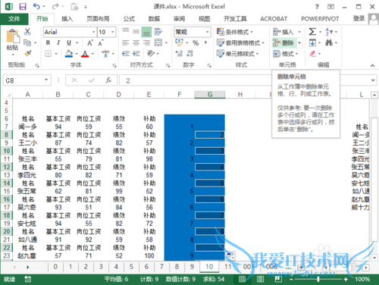Increase indent icon

[136, 54]
